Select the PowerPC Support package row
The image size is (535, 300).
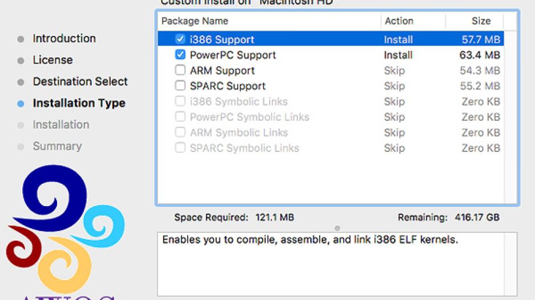[331, 55]
